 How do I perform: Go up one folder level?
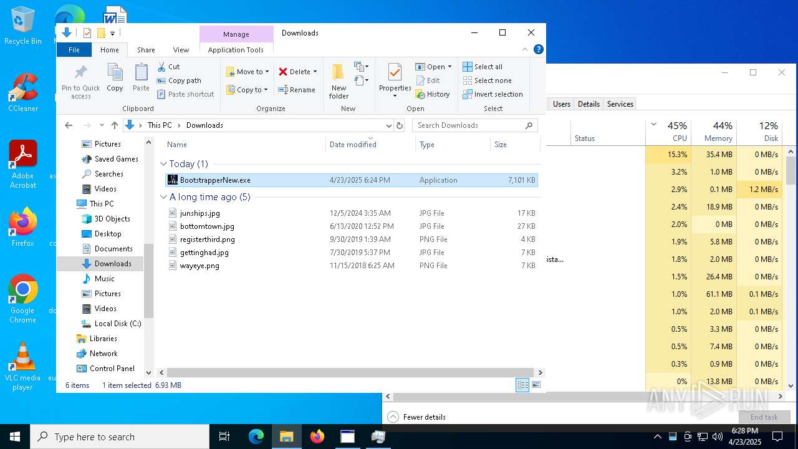click(x=115, y=125)
